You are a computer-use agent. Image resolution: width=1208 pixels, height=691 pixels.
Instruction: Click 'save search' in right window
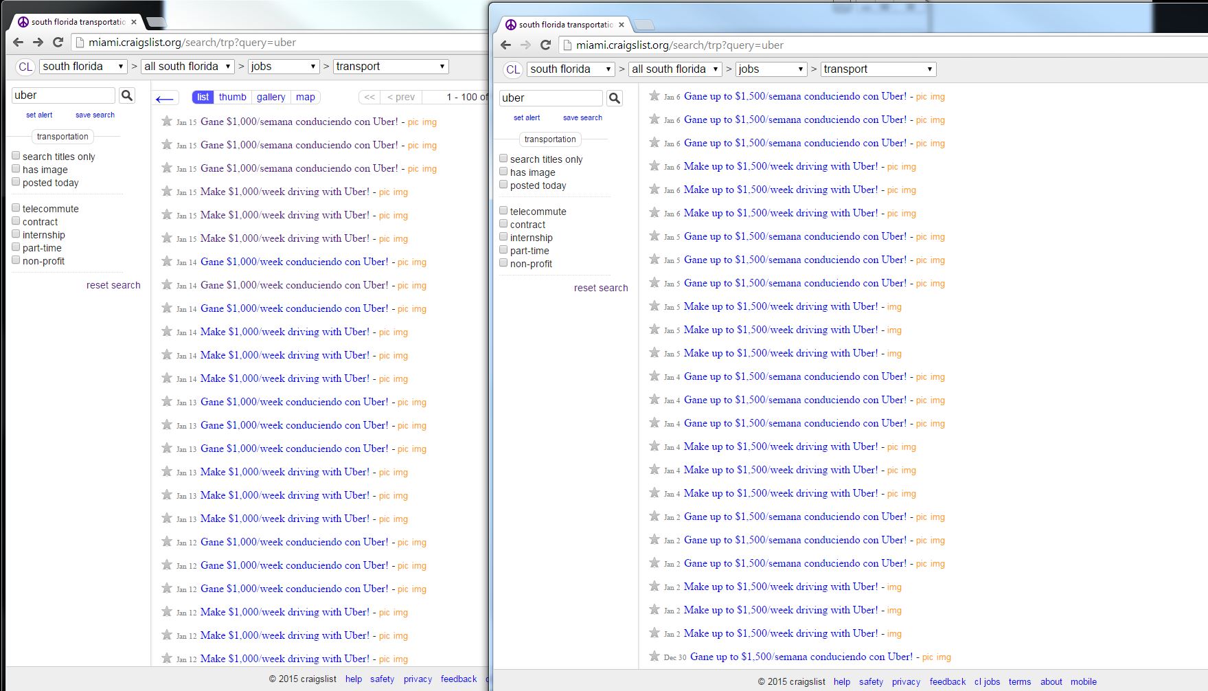pos(582,118)
